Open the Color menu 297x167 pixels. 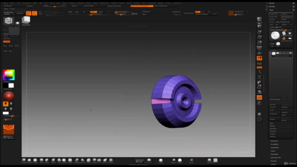[x=19, y=3]
